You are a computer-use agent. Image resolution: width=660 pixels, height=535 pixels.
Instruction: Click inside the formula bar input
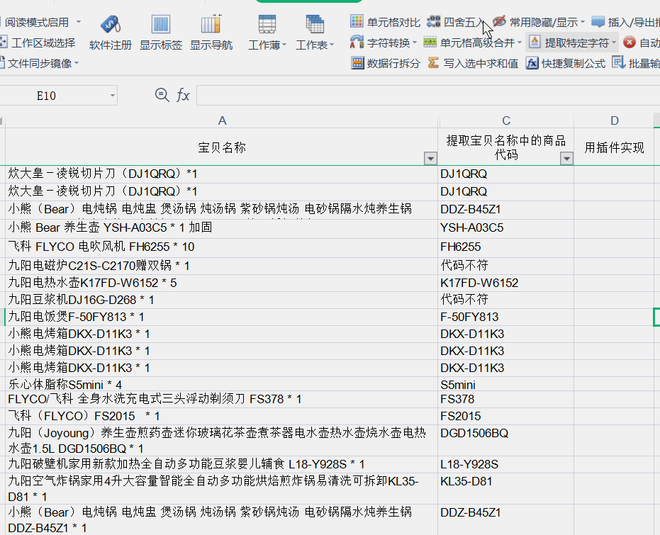pyautogui.click(x=428, y=96)
